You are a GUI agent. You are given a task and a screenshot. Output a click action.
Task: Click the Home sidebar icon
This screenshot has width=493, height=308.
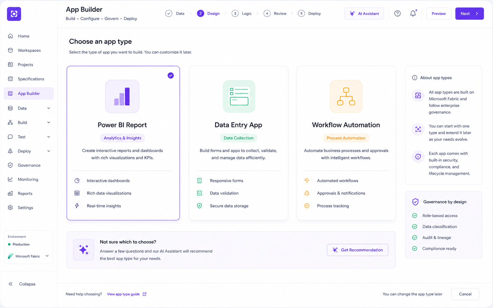click(11, 36)
